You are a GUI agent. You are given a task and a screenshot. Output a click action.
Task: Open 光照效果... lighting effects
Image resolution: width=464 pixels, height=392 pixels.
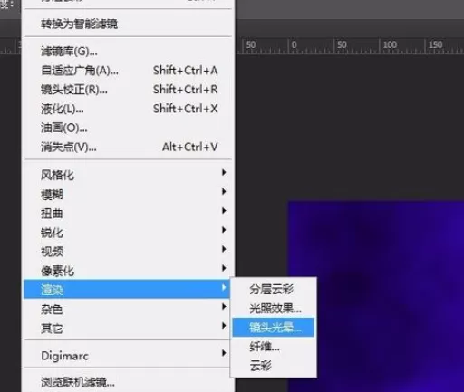tap(274, 309)
